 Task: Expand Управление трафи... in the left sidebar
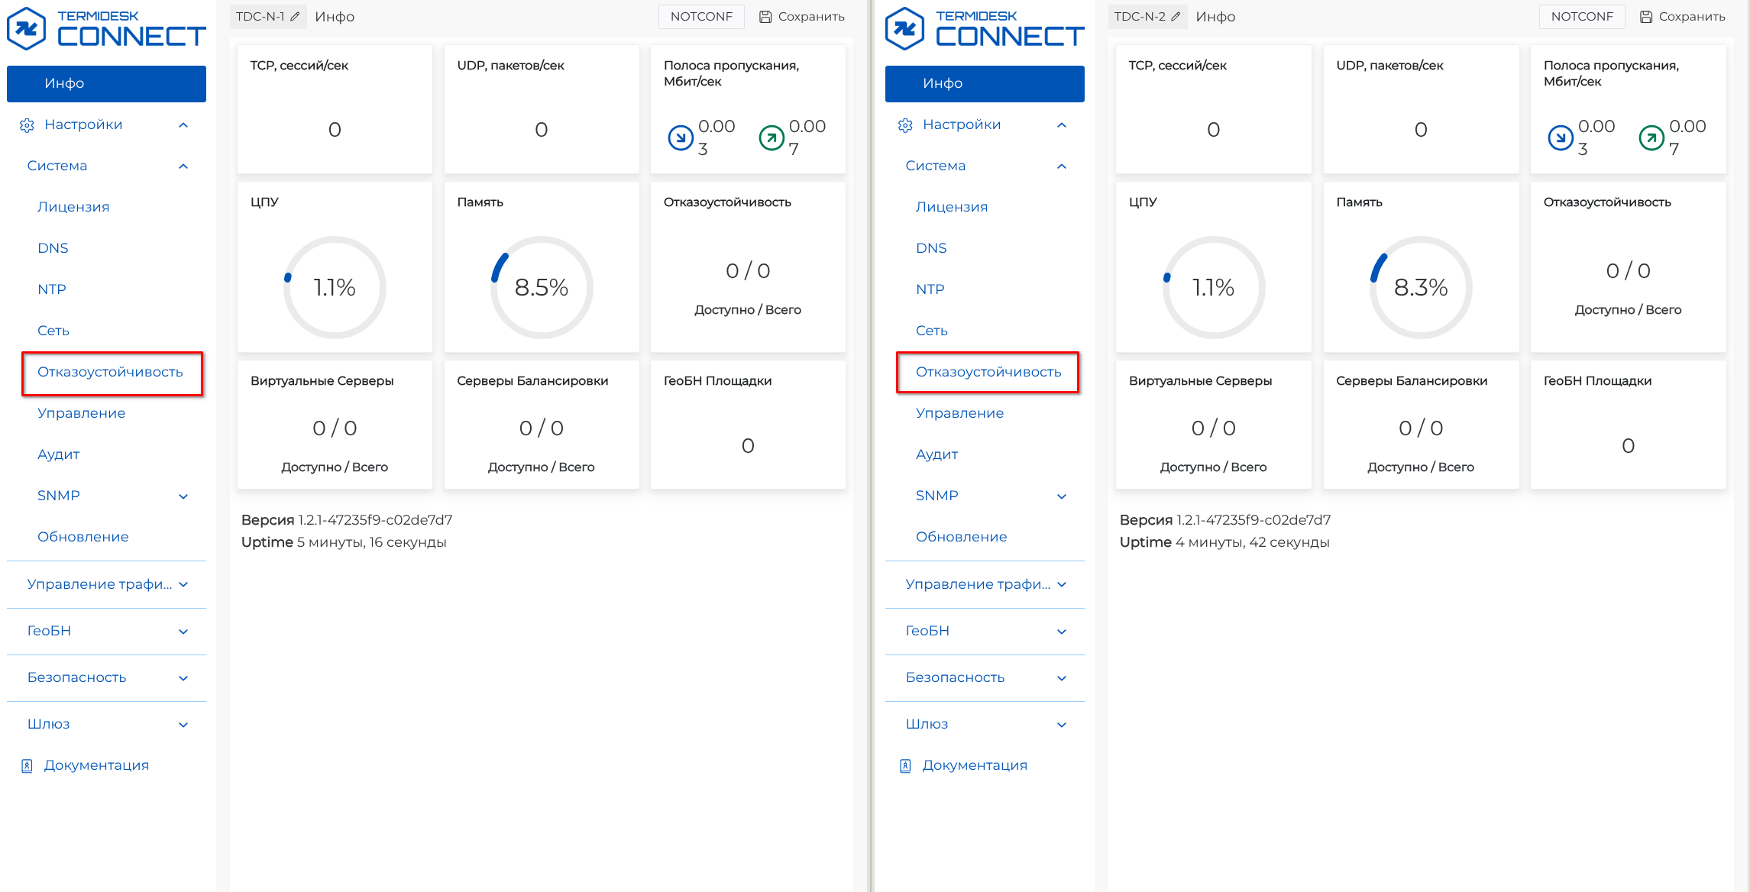point(183,585)
